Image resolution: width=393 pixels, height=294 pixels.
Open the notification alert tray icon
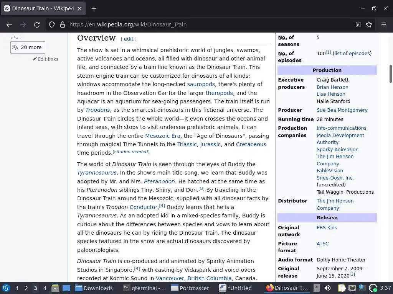coord(362,288)
